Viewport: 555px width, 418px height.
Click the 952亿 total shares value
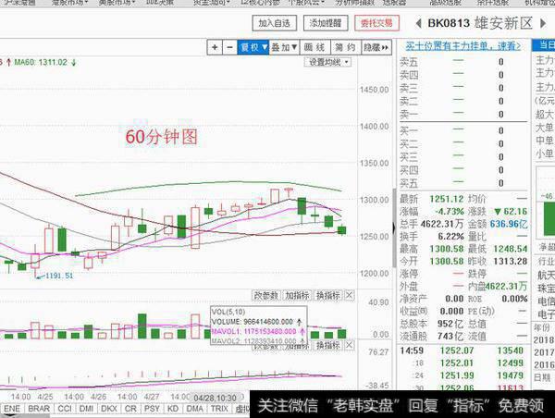(x=450, y=324)
